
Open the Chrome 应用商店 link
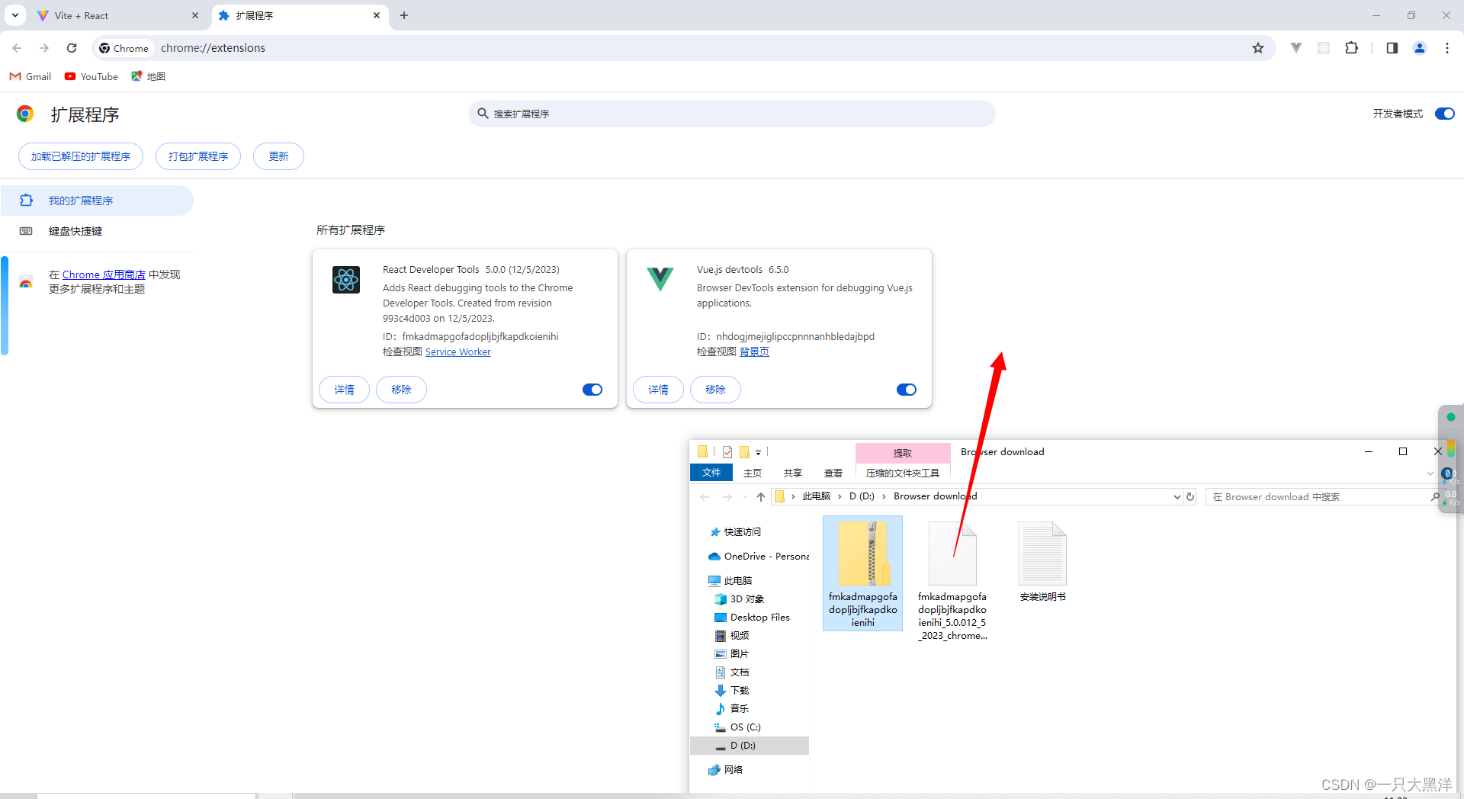tap(104, 274)
